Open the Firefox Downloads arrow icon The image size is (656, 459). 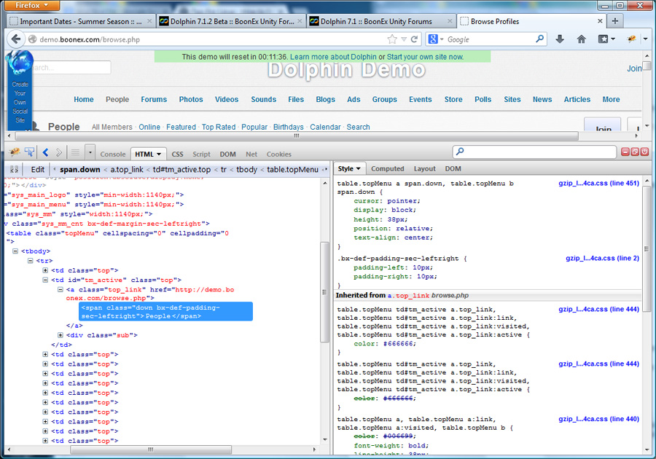(x=560, y=39)
